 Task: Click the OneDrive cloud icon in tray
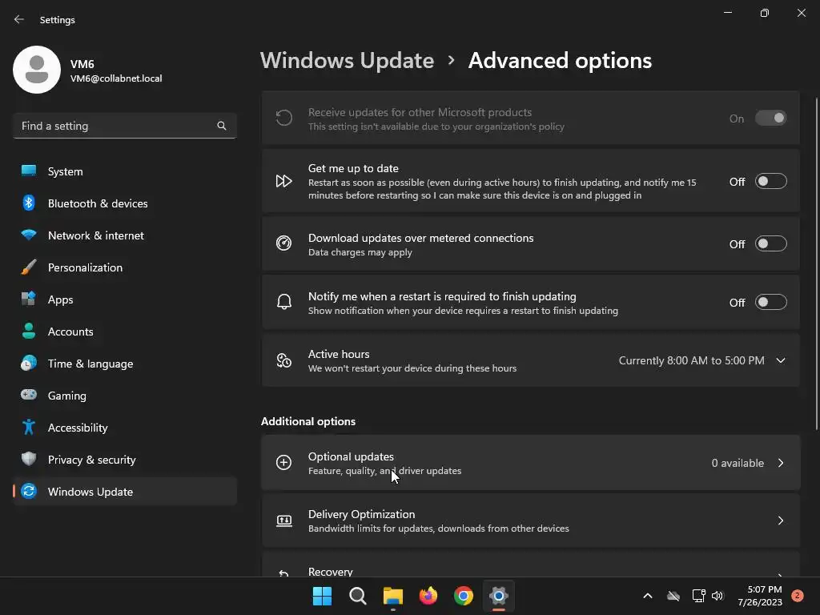(x=673, y=596)
